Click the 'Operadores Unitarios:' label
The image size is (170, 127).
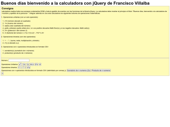click(x=10, y=64)
